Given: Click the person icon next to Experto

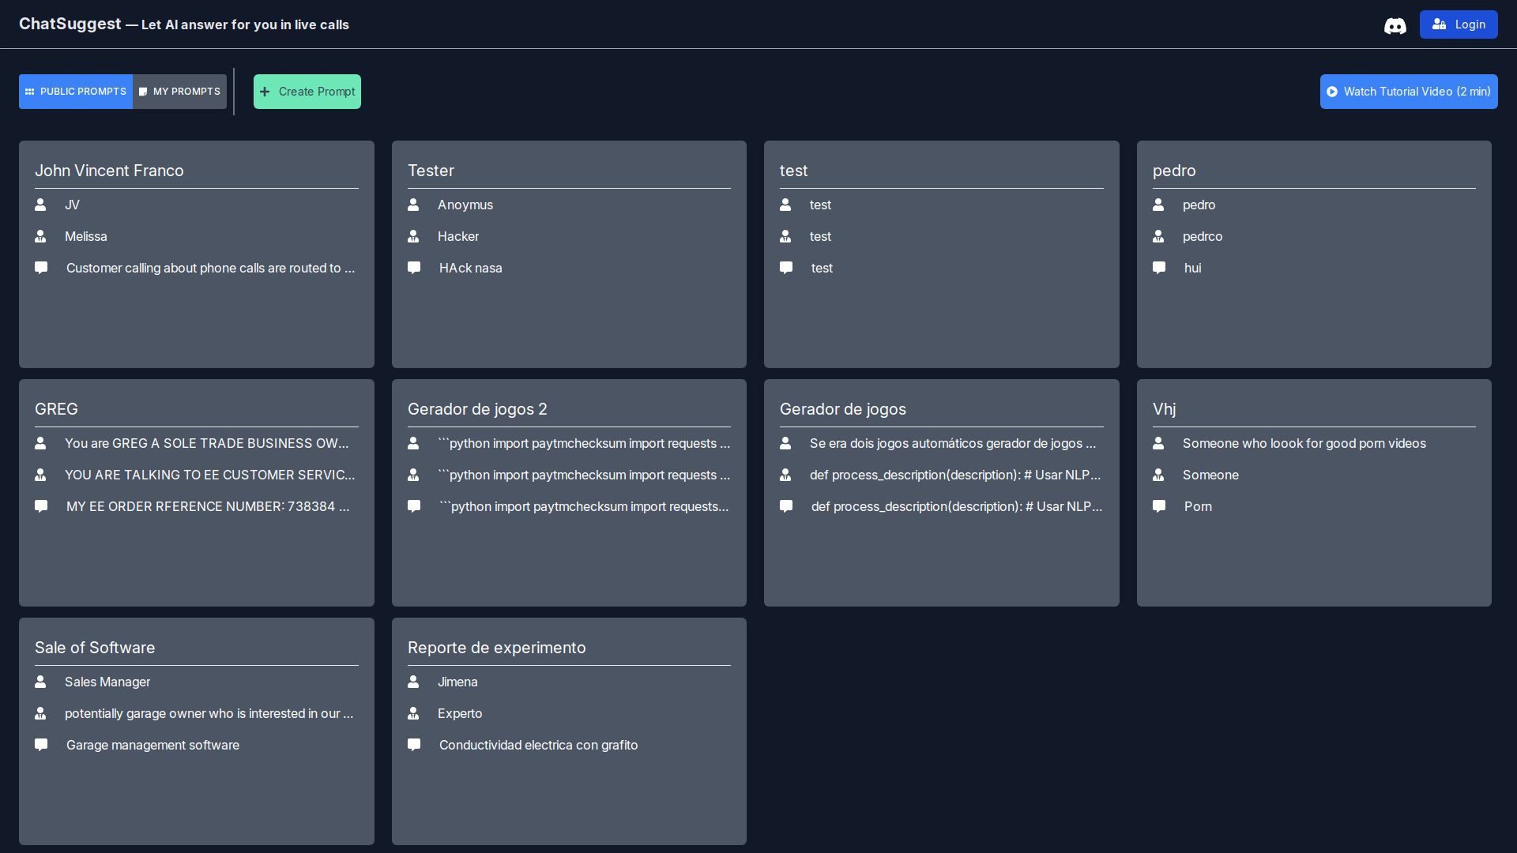Looking at the screenshot, I should pyautogui.click(x=413, y=713).
